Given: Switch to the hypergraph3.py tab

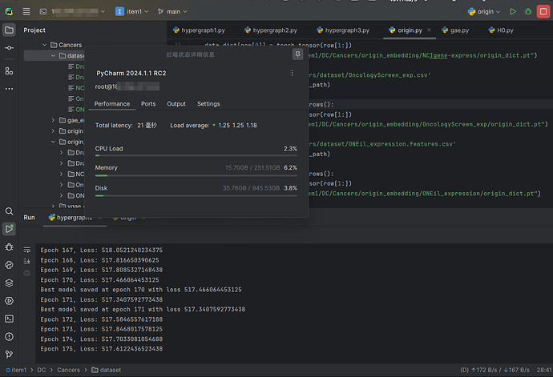Looking at the screenshot, I should coord(343,30).
